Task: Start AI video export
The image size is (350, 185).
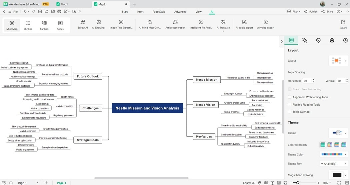Action: [266, 25]
